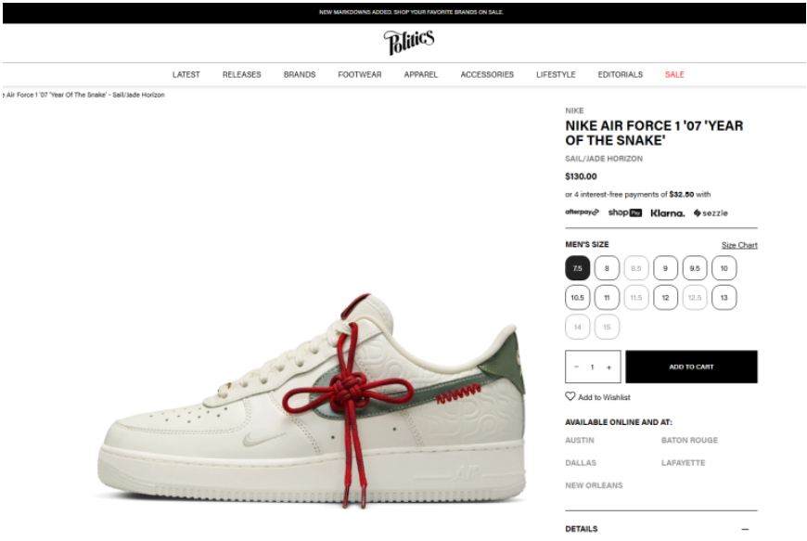Click the Politics logo at top

coord(409,42)
